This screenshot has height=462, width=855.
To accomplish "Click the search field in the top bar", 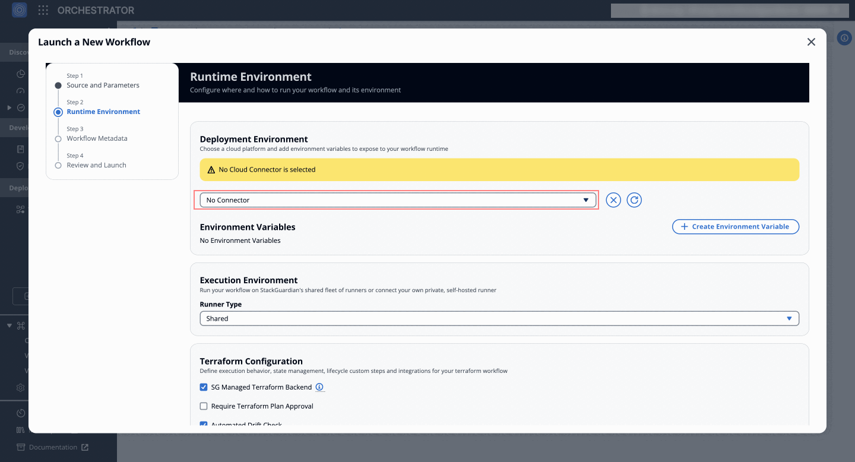I will coord(729,10).
